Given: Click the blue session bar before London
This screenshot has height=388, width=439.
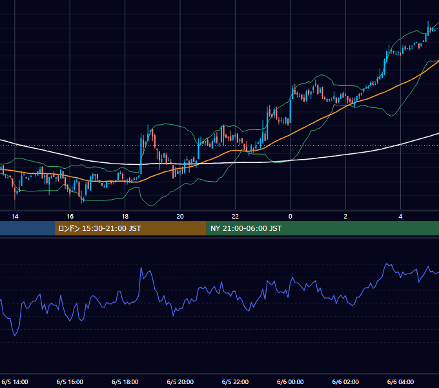Looking at the screenshot, I should [x=27, y=228].
